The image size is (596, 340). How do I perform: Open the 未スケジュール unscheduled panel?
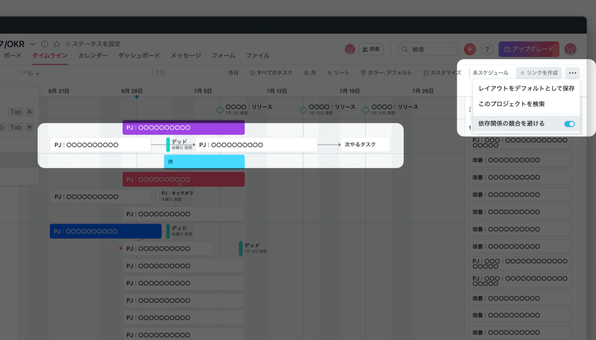click(x=490, y=73)
